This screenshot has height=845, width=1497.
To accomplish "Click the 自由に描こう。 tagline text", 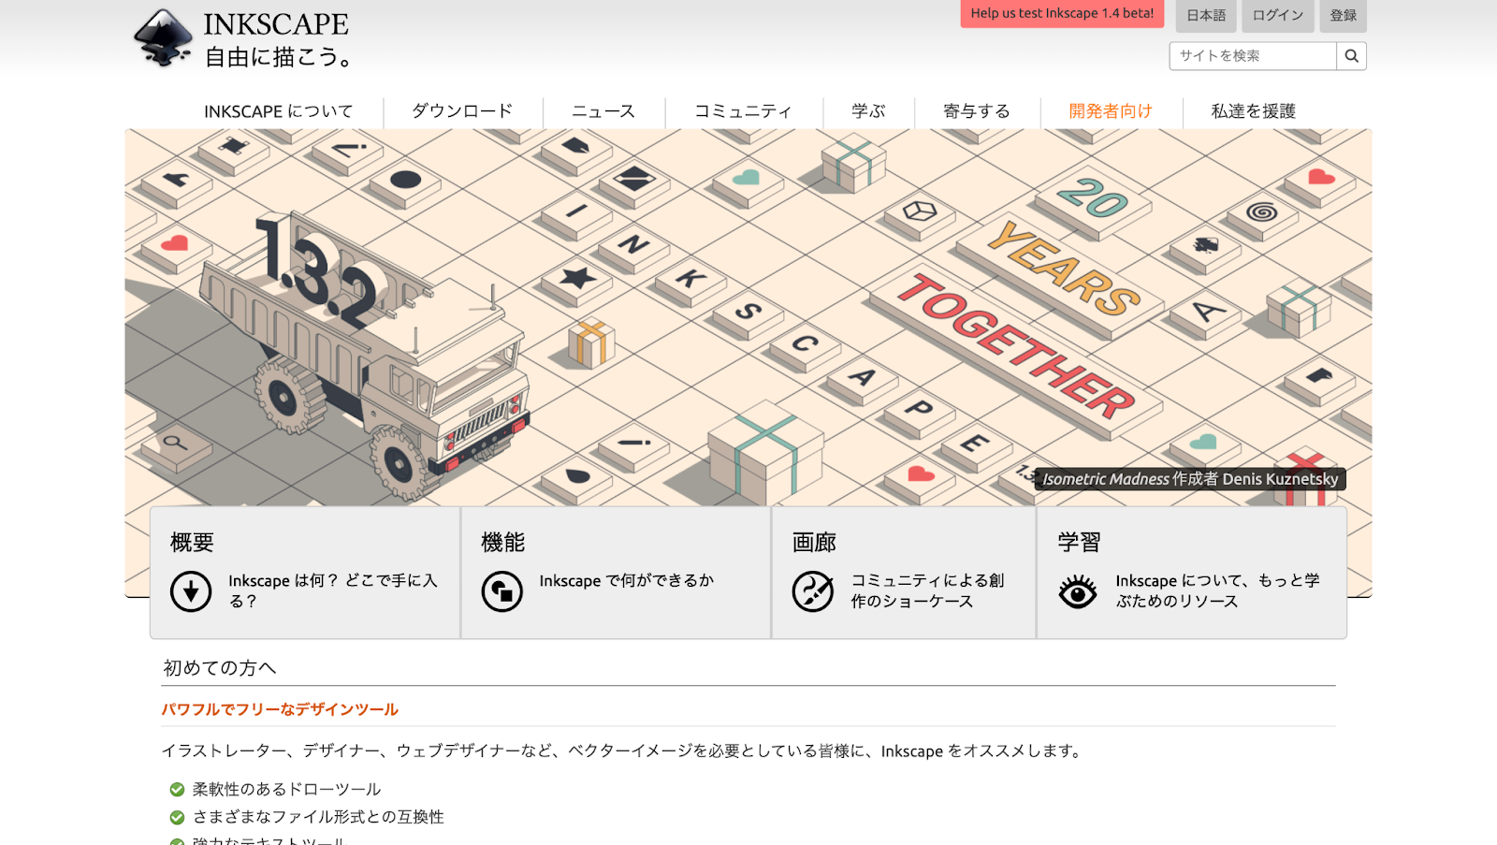I will coord(280,57).
